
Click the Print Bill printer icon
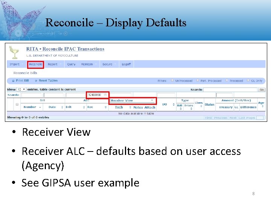(x=13, y=81)
